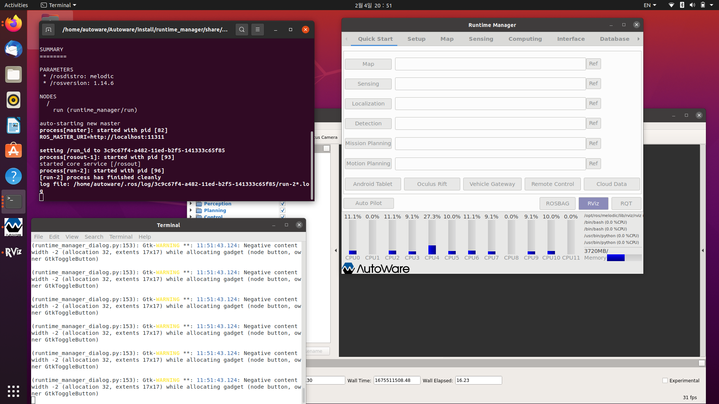This screenshot has height=404, width=719.
Task: Open Firefox from the dock
Action: tap(13, 24)
